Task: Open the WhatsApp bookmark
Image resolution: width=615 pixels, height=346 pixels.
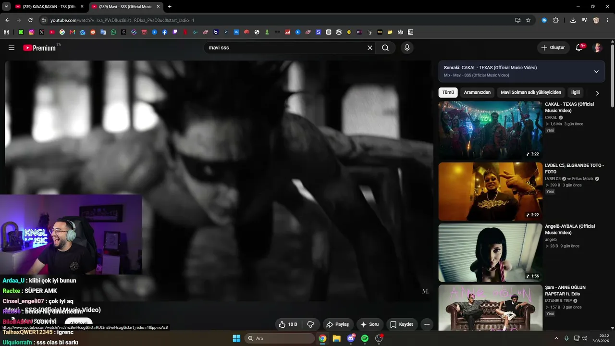Action: 113,32
